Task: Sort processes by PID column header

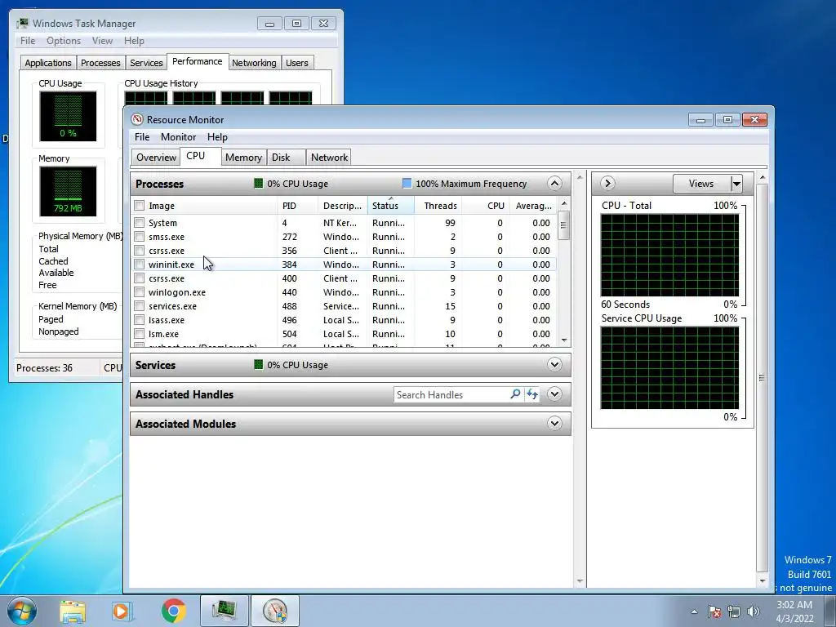Action: point(297,206)
